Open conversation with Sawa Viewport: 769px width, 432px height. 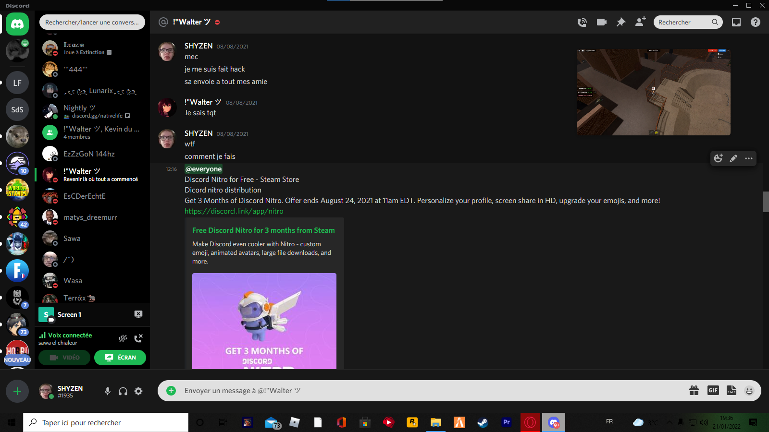(x=92, y=239)
